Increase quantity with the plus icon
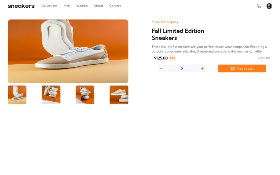280x175 pixels. (202, 68)
